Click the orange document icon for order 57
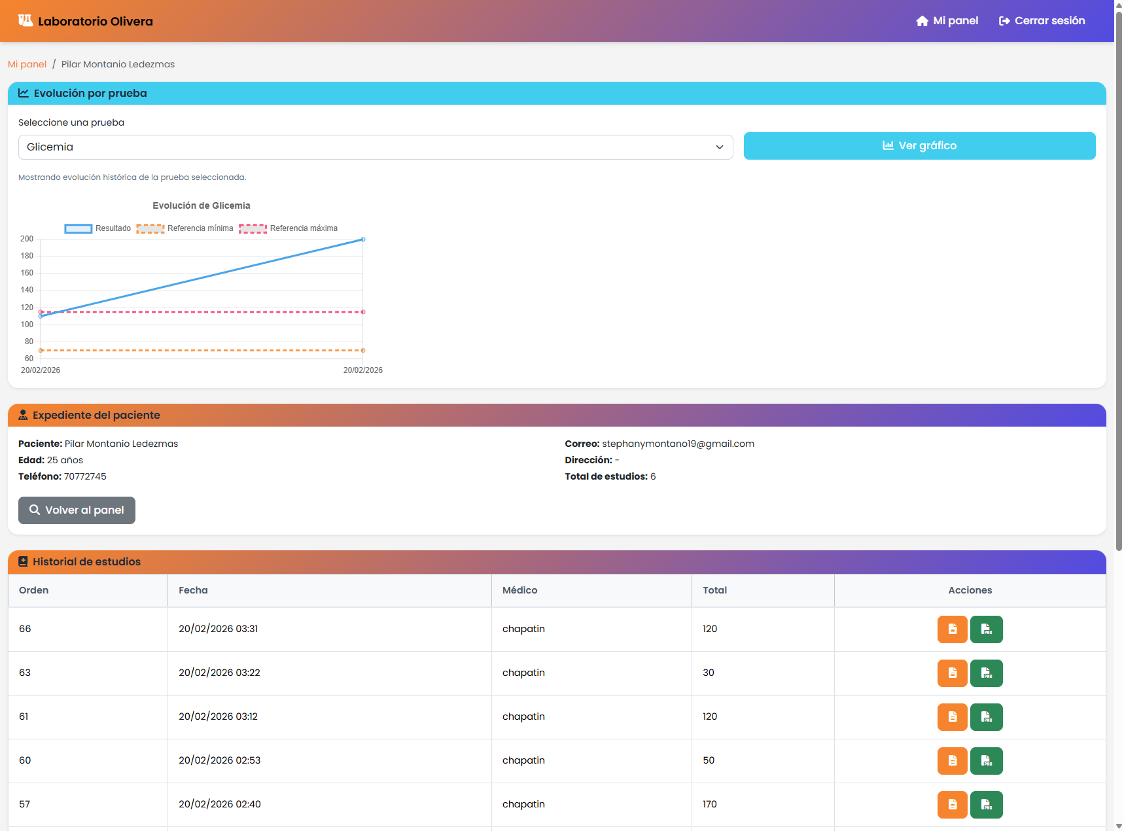This screenshot has width=1124, height=831. [952, 805]
